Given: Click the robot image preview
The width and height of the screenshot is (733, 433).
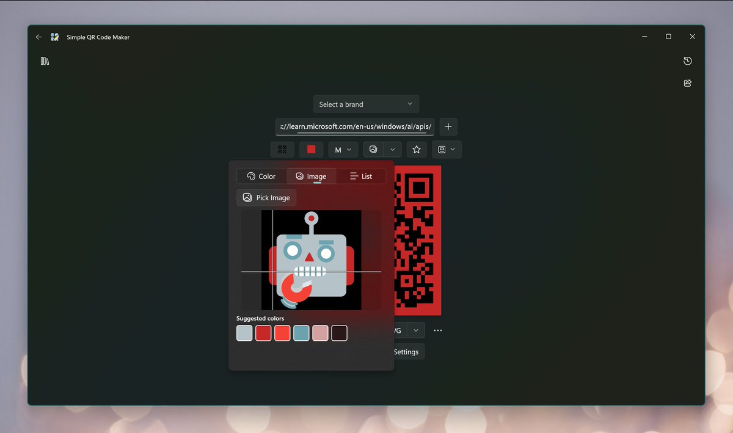Looking at the screenshot, I should (312, 260).
